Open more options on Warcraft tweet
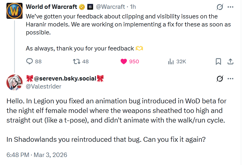The image size is (242, 165). click(x=231, y=7)
